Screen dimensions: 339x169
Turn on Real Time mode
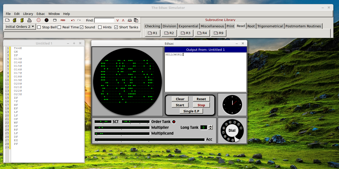(x=59, y=27)
